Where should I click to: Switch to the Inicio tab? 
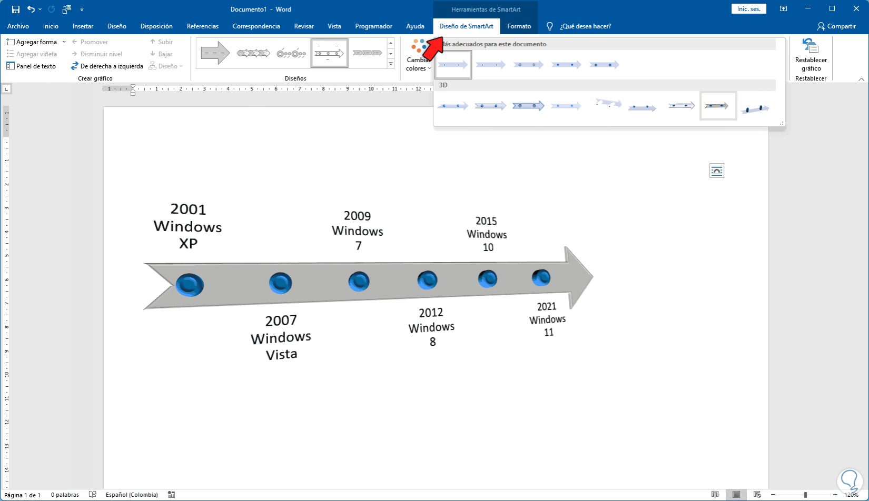[51, 26]
